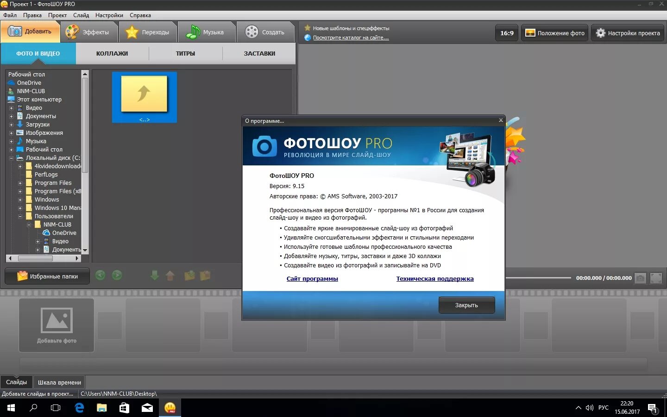Click the last folder icon in browser toolbar

pos(205,276)
